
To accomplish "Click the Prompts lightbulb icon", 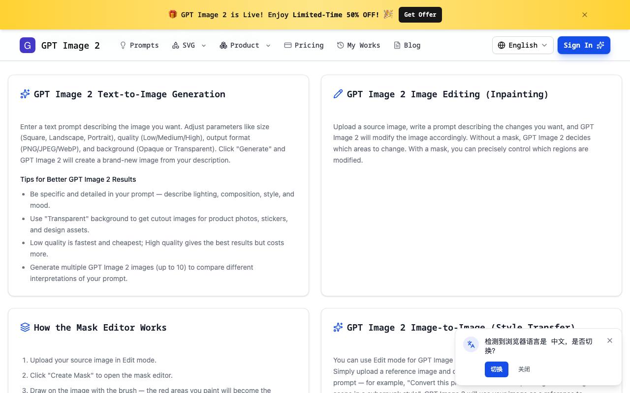I will pos(123,45).
